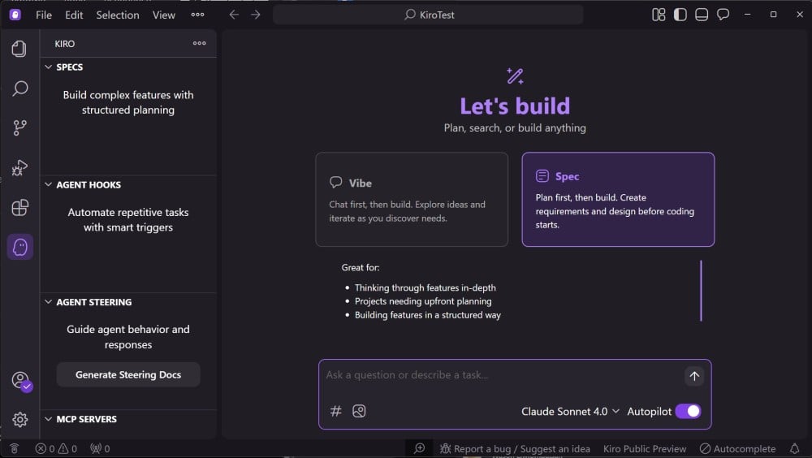Show warnings count in status bar
The width and height of the screenshot is (812, 458).
tap(67, 449)
